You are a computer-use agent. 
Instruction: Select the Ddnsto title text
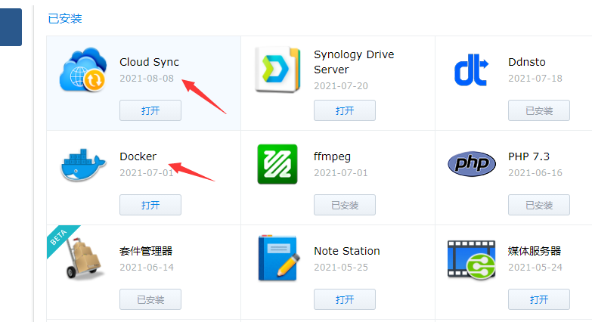click(x=527, y=62)
